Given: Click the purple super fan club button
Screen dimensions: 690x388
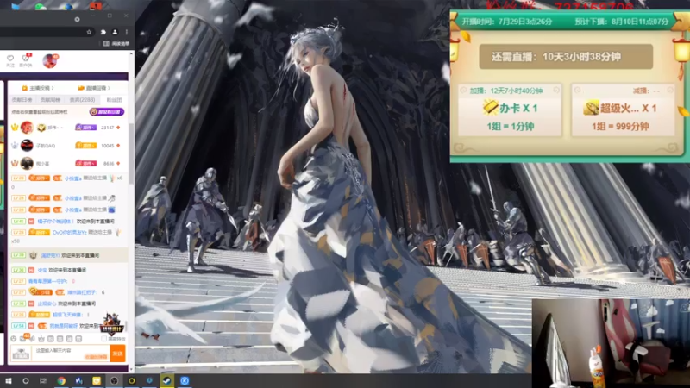Looking at the screenshot, I should (106, 112).
